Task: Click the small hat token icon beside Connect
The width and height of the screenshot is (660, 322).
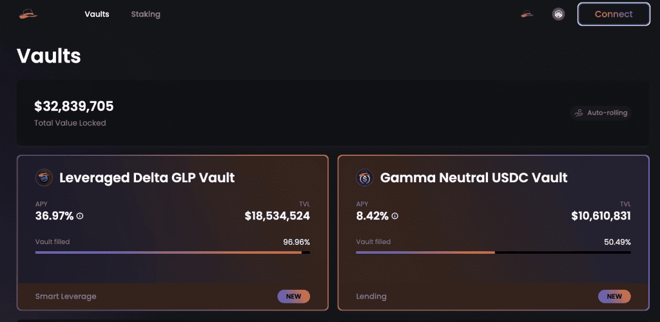Action: (x=527, y=14)
